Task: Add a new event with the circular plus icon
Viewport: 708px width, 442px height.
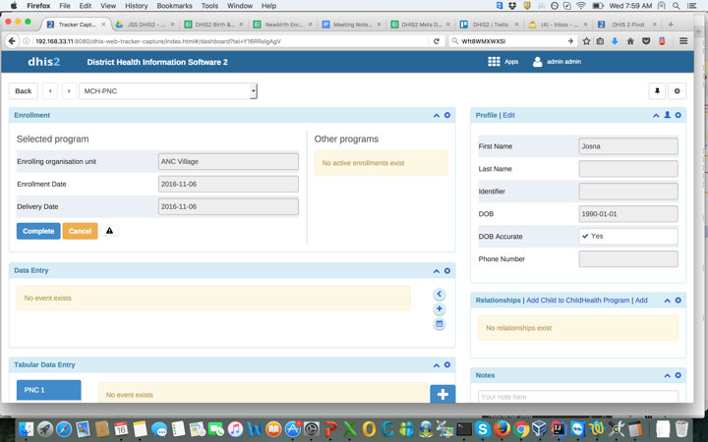Action: click(x=440, y=309)
